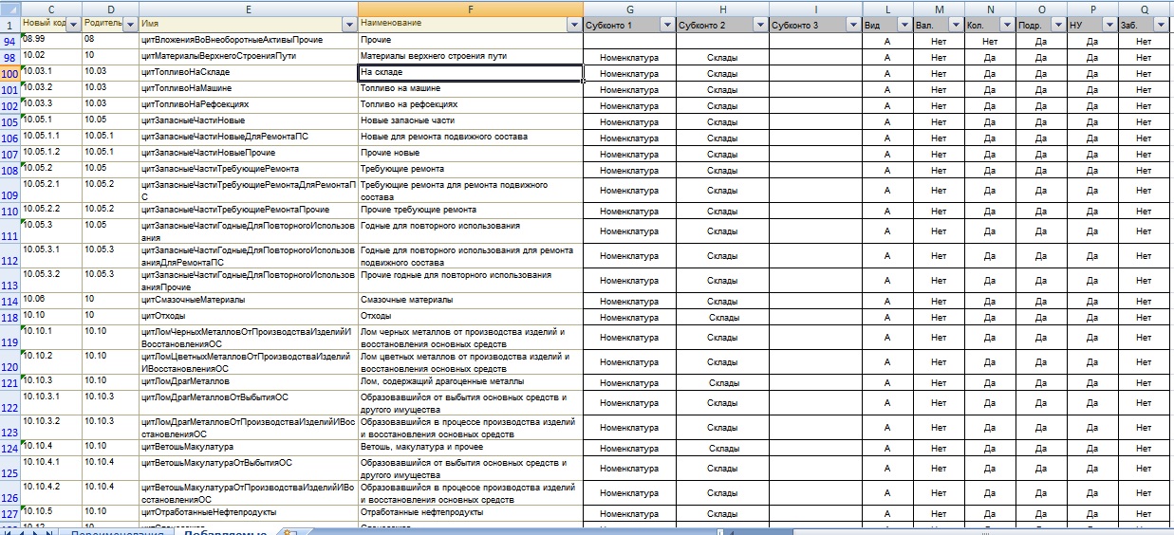
Task: Expand the Субконто 1 filter list
Action: point(666,25)
